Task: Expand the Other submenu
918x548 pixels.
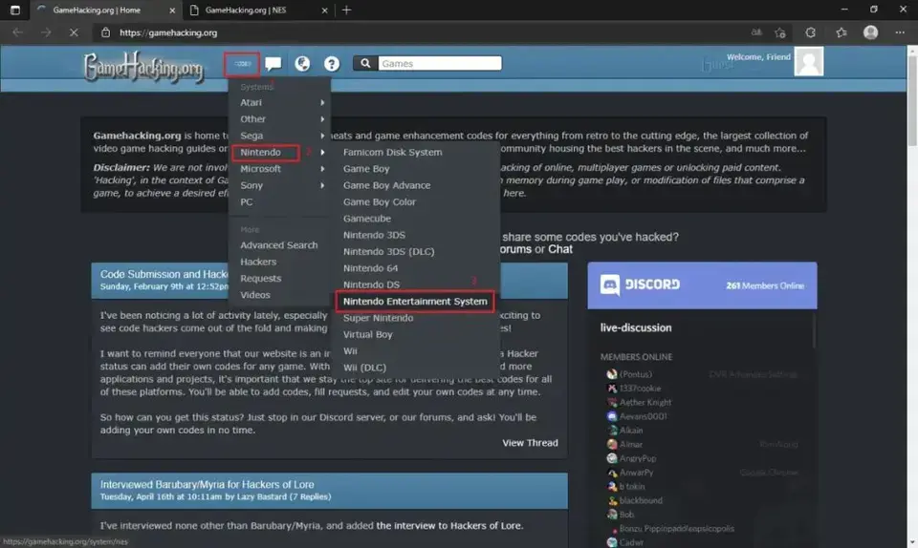Action: [280, 119]
